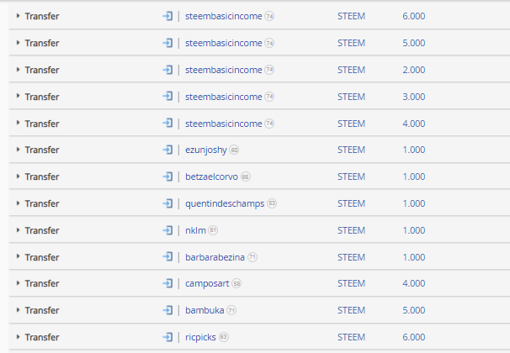510x353 pixels.
Task: Open the bambuka account link
Action: 205,310
